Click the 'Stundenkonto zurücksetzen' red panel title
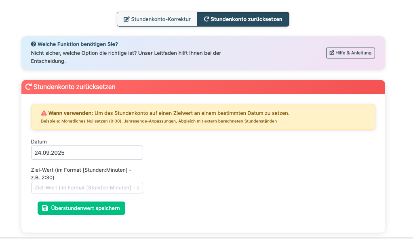Image resolution: width=413 pixels, height=239 pixels. pyautogui.click(x=74, y=87)
